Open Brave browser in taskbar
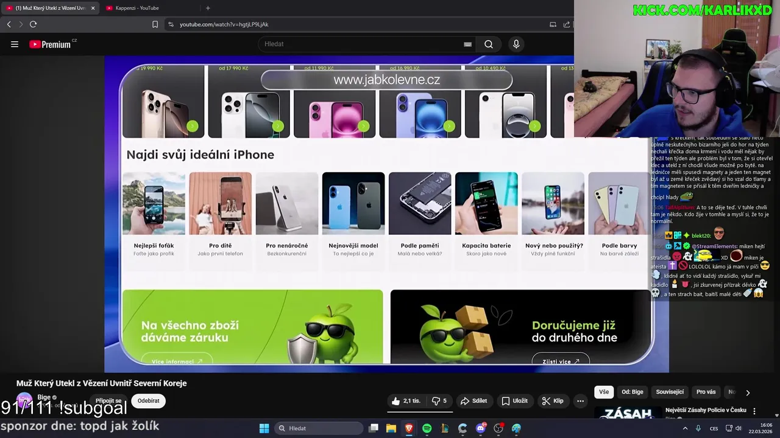The image size is (780, 438). (409, 428)
